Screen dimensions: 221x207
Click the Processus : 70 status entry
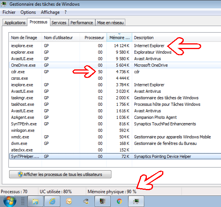(x=14, y=192)
